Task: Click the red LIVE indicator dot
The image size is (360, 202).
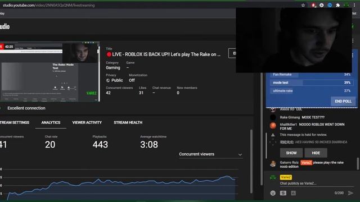Action: click(x=109, y=54)
